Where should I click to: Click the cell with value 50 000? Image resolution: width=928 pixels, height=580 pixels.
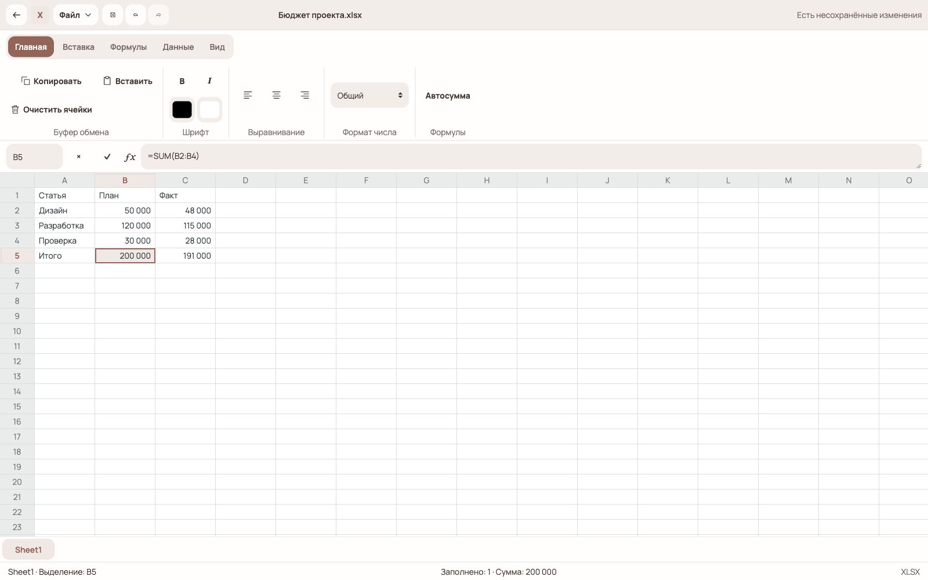125,211
